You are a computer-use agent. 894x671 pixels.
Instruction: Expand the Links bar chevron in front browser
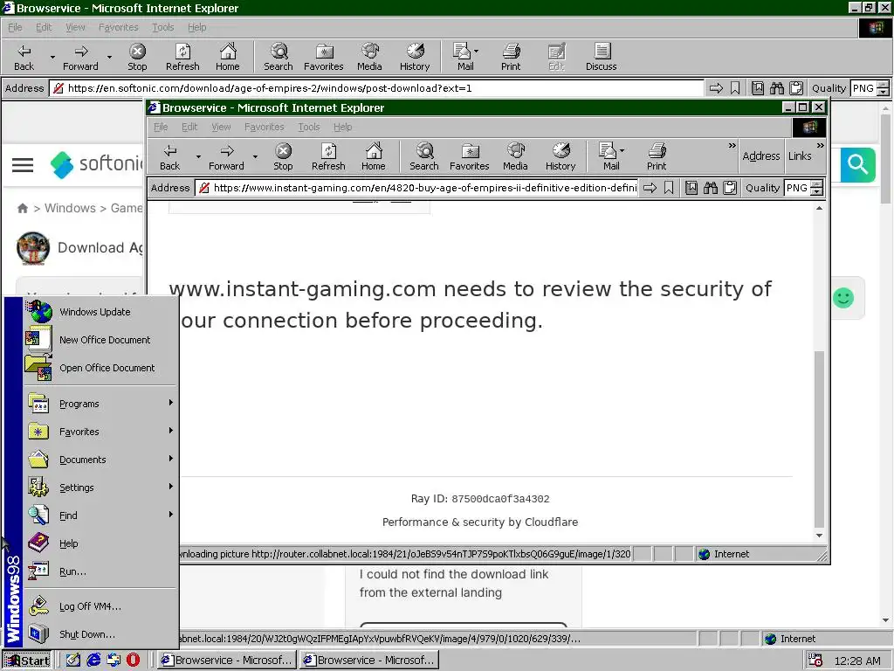[820, 146]
